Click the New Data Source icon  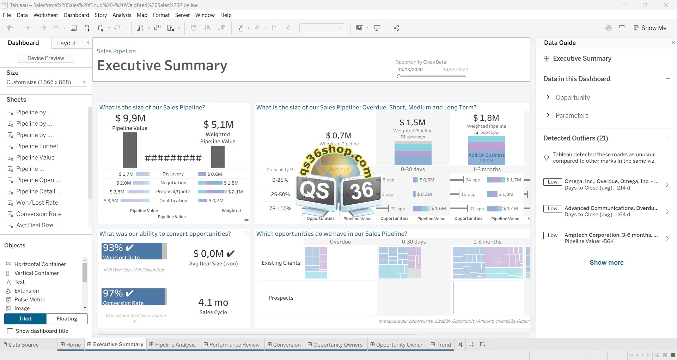(87, 28)
